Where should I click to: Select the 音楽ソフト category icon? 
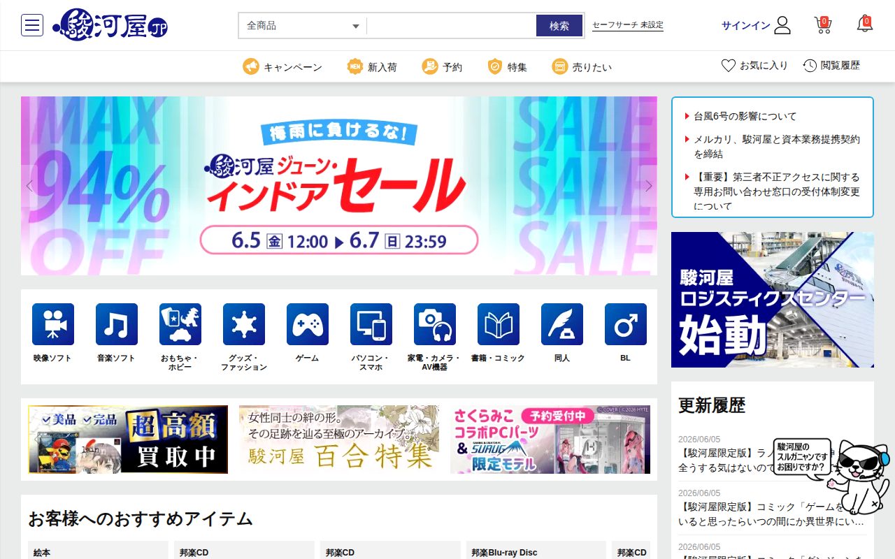(117, 324)
